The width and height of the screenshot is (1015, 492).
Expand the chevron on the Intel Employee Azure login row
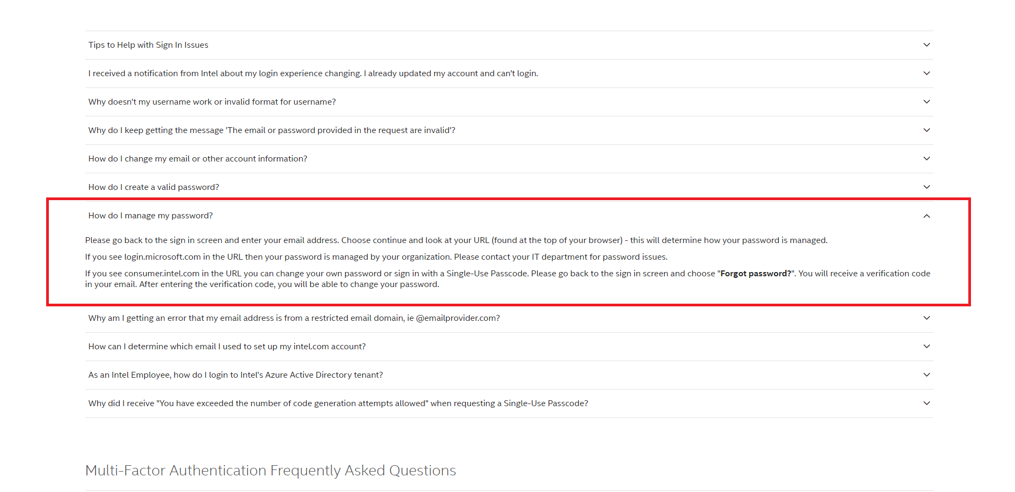pyautogui.click(x=926, y=375)
